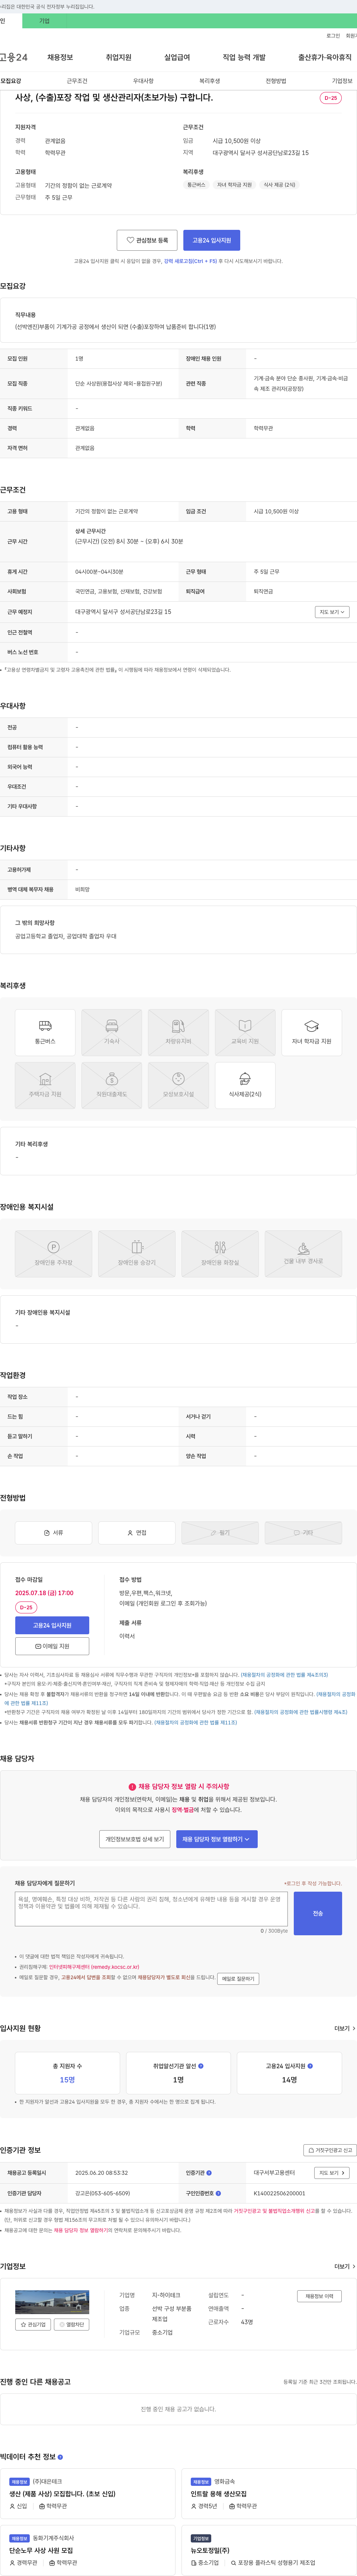Switch to the 기업정보 section tab
The image size is (357, 2576).
click(x=342, y=81)
